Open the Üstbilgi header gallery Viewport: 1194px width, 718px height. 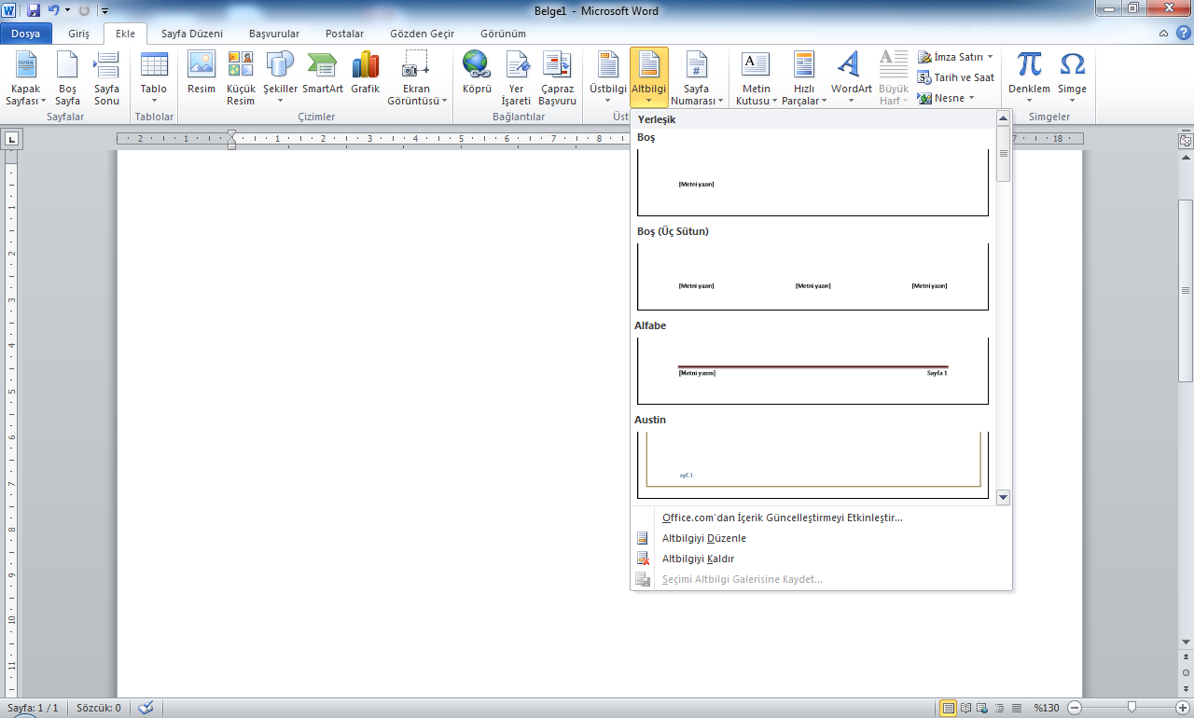tap(608, 78)
